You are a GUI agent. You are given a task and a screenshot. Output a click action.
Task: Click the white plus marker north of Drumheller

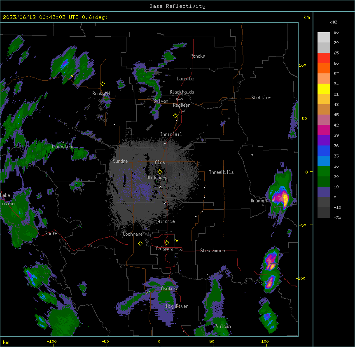pyautogui.click(x=252, y=155)
